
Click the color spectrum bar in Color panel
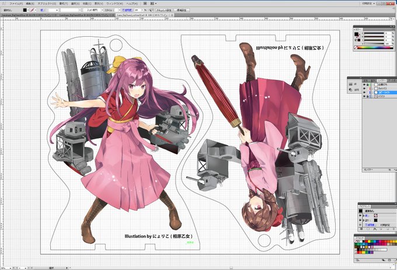(374, 47)
